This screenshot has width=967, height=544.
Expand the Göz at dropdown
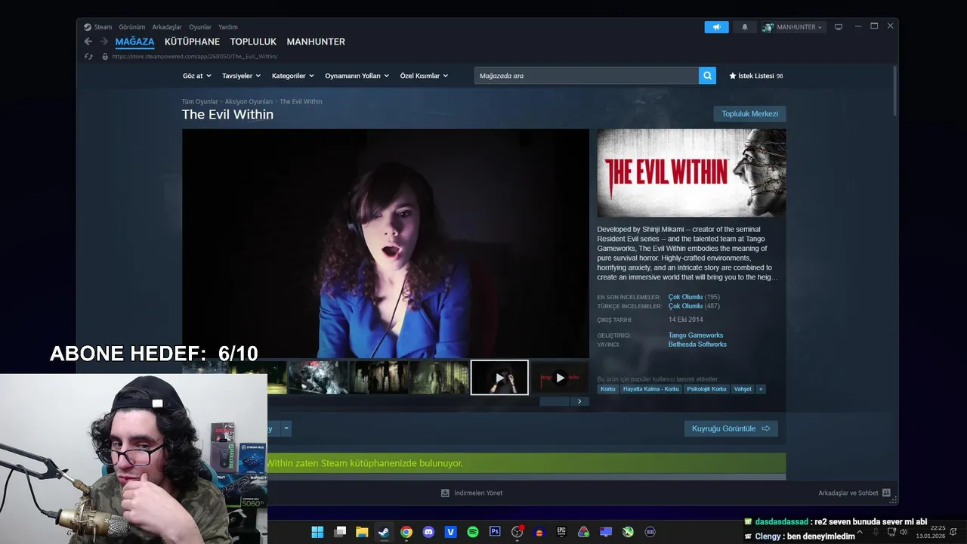196,76
